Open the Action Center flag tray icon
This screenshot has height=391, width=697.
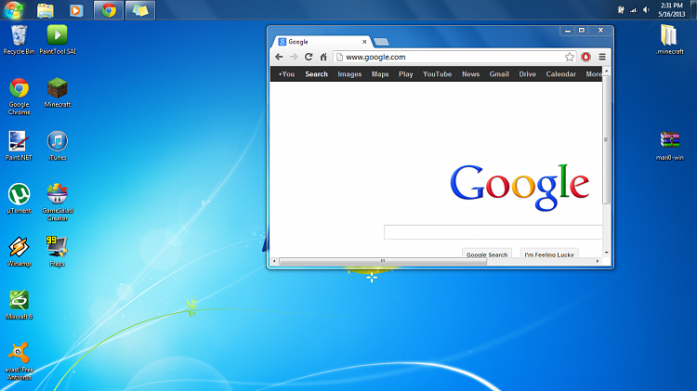[x=621, y=10]
